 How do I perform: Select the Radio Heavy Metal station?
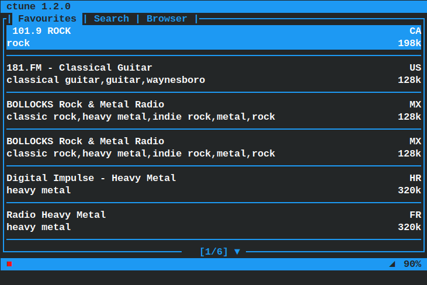pos(214,221)
